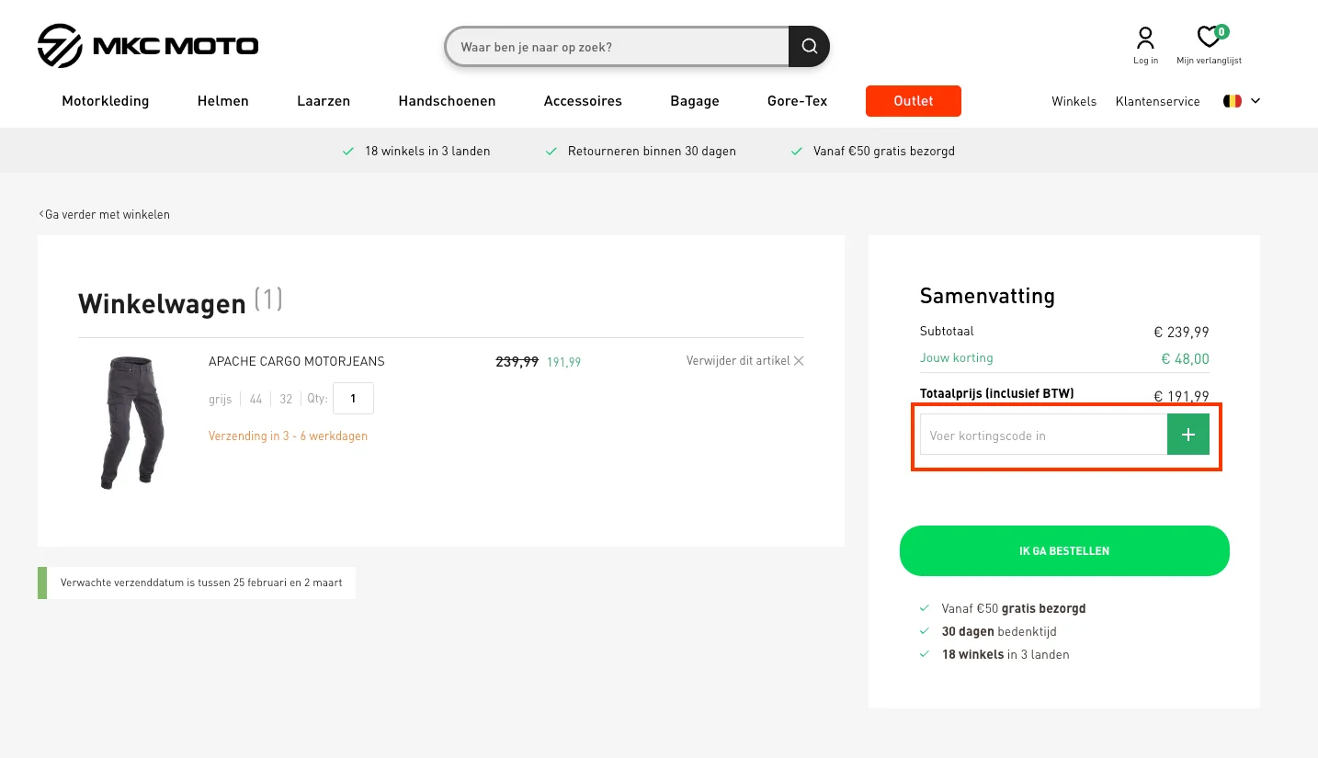Click the Voer kortingscode in field

tap(1043, 434)
